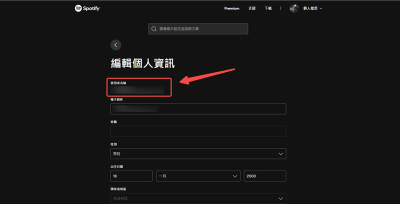The image size is (400, 204).
Task: Open the 性別 dropdown showing 男性
Action: click(198, 153)
